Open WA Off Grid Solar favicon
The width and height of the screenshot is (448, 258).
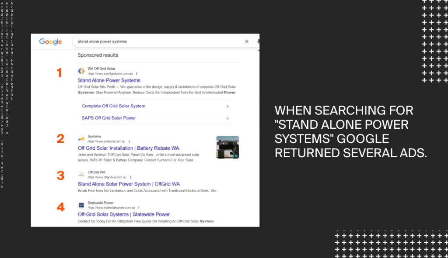click(81, 71)
